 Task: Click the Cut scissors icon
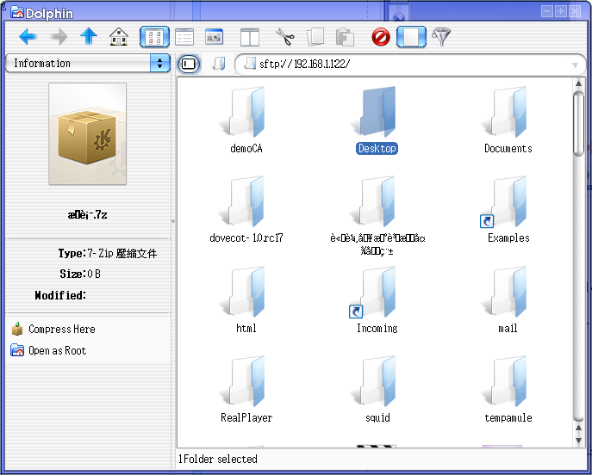pyautogui.click(x=285, y=37)
